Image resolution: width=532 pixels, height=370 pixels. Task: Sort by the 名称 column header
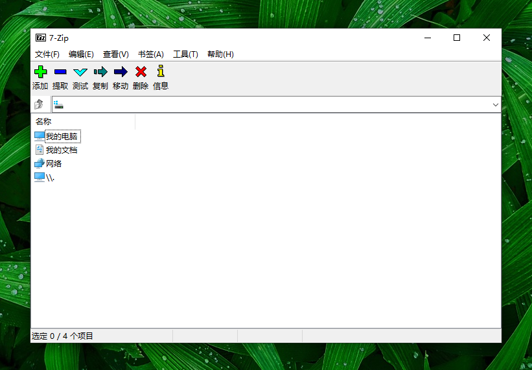pyautogui.click(x=84, y=121)
